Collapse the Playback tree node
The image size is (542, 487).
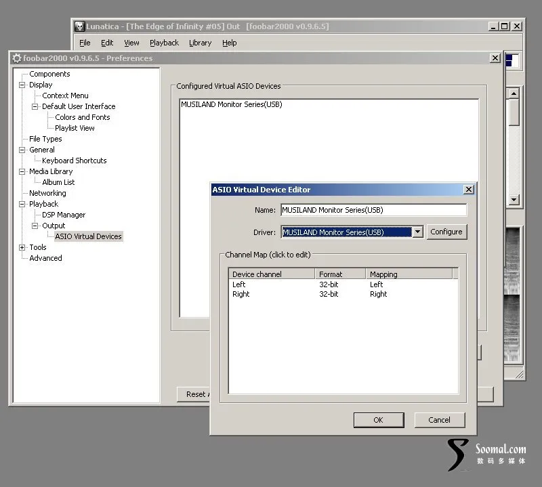pos(22,205)
